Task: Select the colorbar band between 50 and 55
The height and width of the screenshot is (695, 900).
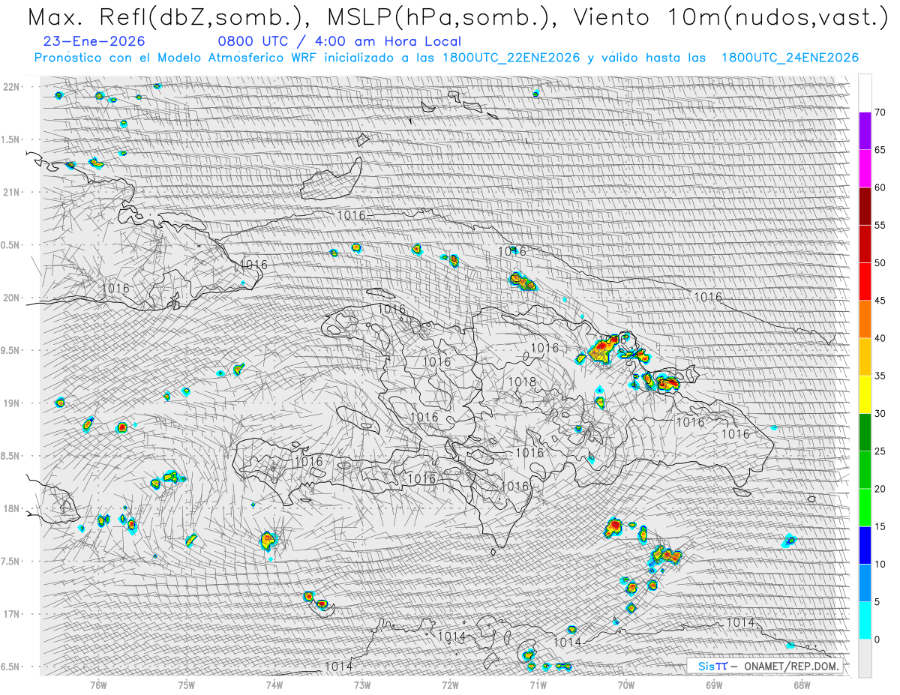Action: point(865,244)
